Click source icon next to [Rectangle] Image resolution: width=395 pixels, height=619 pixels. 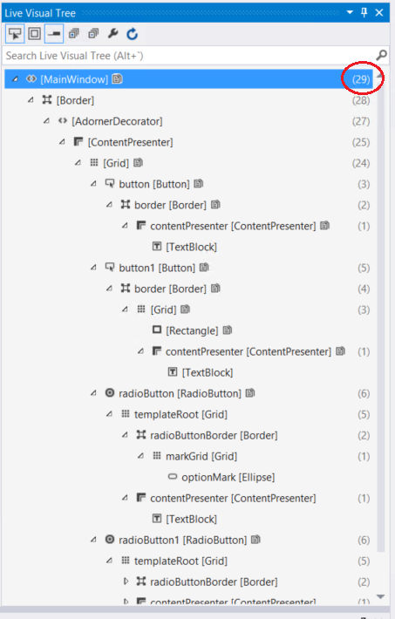[x=227, y=330]
